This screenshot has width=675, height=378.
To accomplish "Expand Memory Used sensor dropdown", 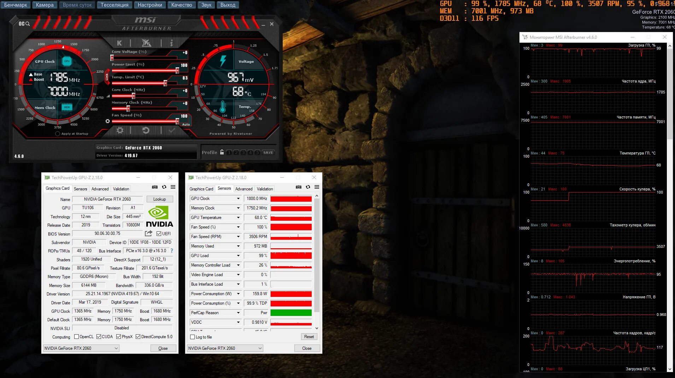I will [238, 246].
